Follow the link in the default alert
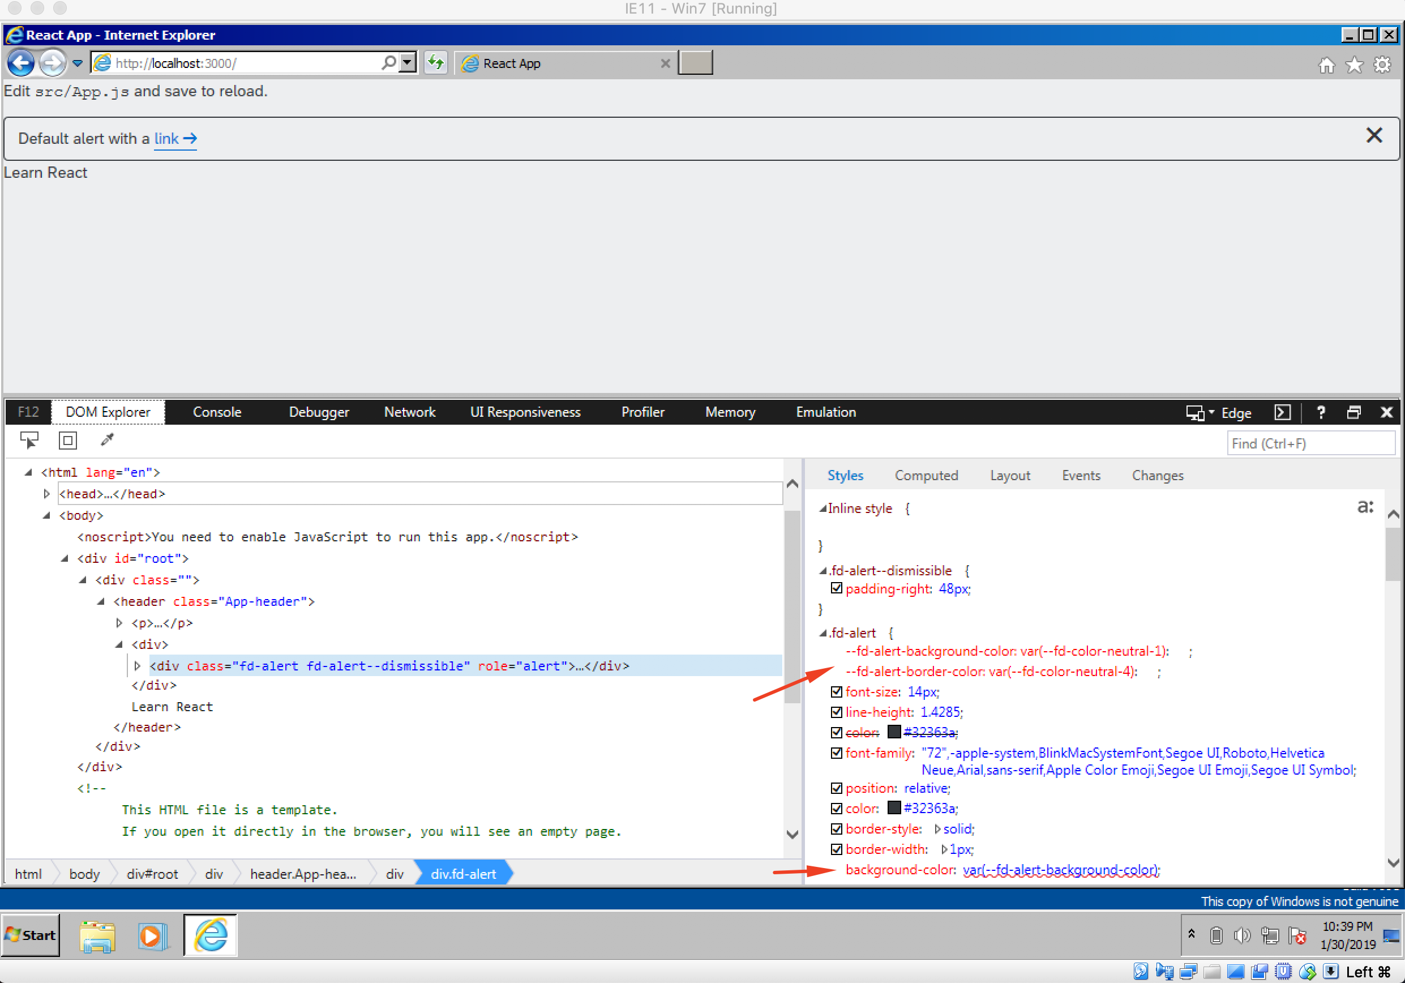1405x983 pixels. [166, 138]
